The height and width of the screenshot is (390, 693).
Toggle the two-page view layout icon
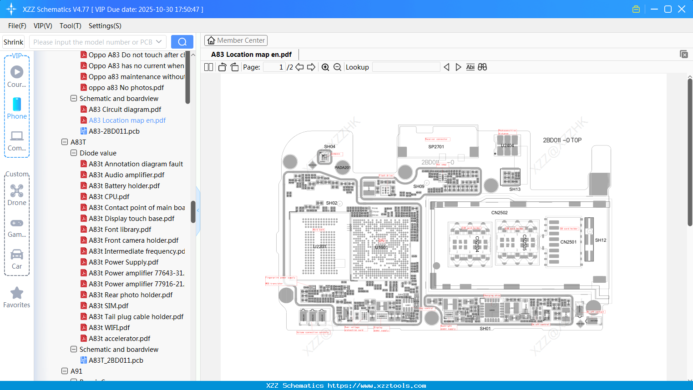tap(208, 67)
